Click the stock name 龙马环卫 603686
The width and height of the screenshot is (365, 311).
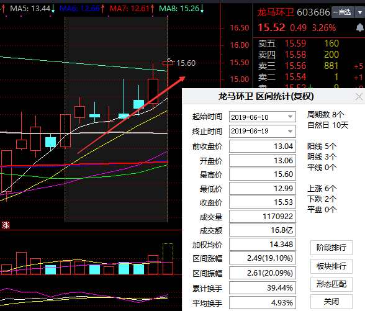pyautogui.click(x=294, y=12)
